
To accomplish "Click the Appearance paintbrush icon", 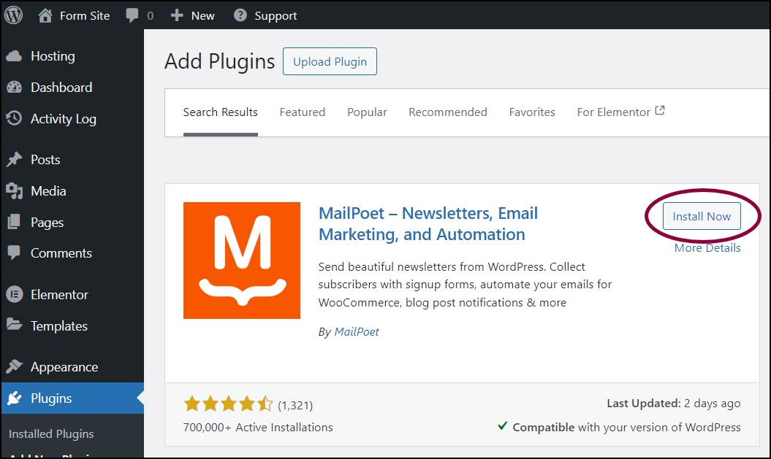I will click(15, 366).
